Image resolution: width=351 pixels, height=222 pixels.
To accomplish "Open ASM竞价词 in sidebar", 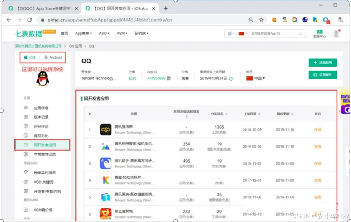I will pyautogui.click(x=43, y=210).
